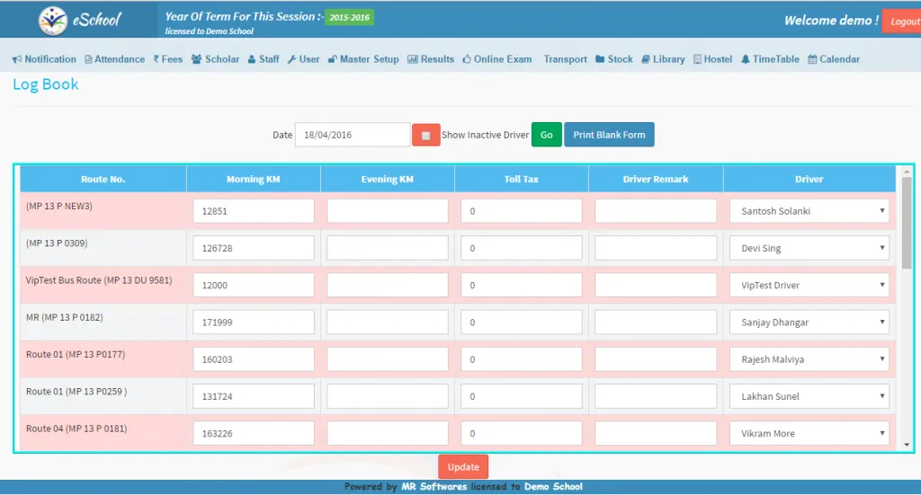Click the TimeTable bell icon
The height and width of the screenshot is (495, 921).
[x=746, y=59]
